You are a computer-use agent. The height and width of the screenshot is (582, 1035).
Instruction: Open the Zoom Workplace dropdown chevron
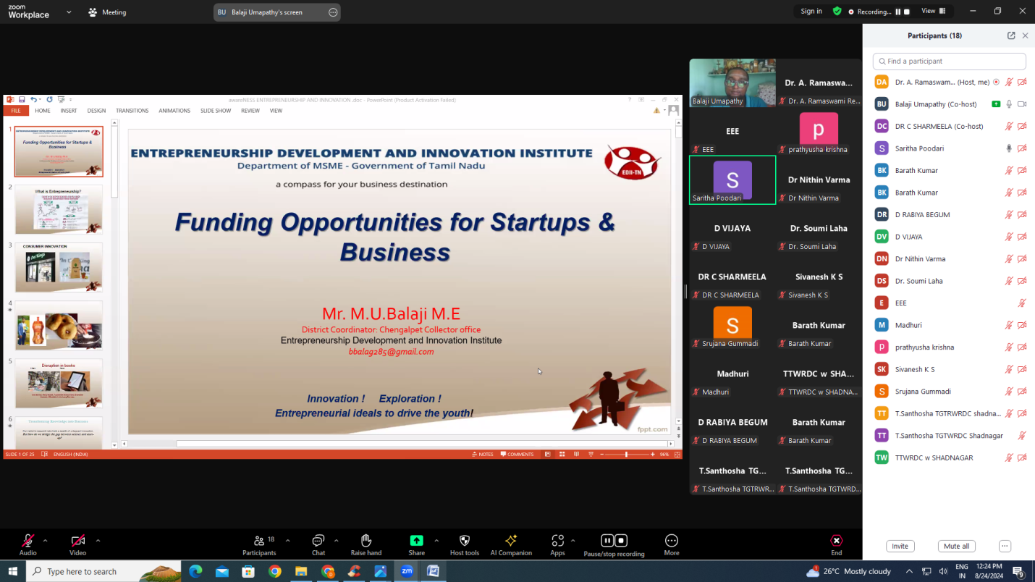(x=69, y=12)
